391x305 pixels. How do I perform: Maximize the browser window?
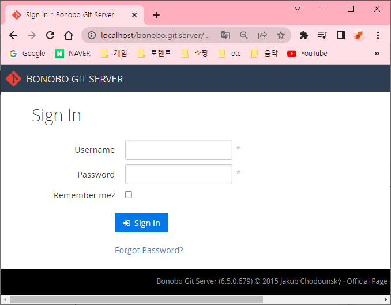click(x=351, y=9)
